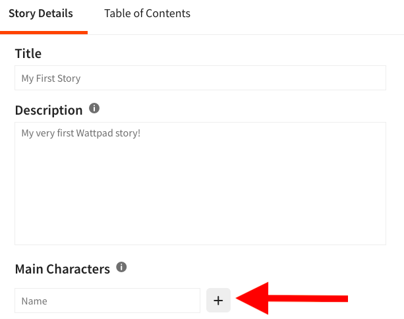Click the Name field under Main Characters
The height and width of the screenshot is (319, 404).
tap(107, 301)
